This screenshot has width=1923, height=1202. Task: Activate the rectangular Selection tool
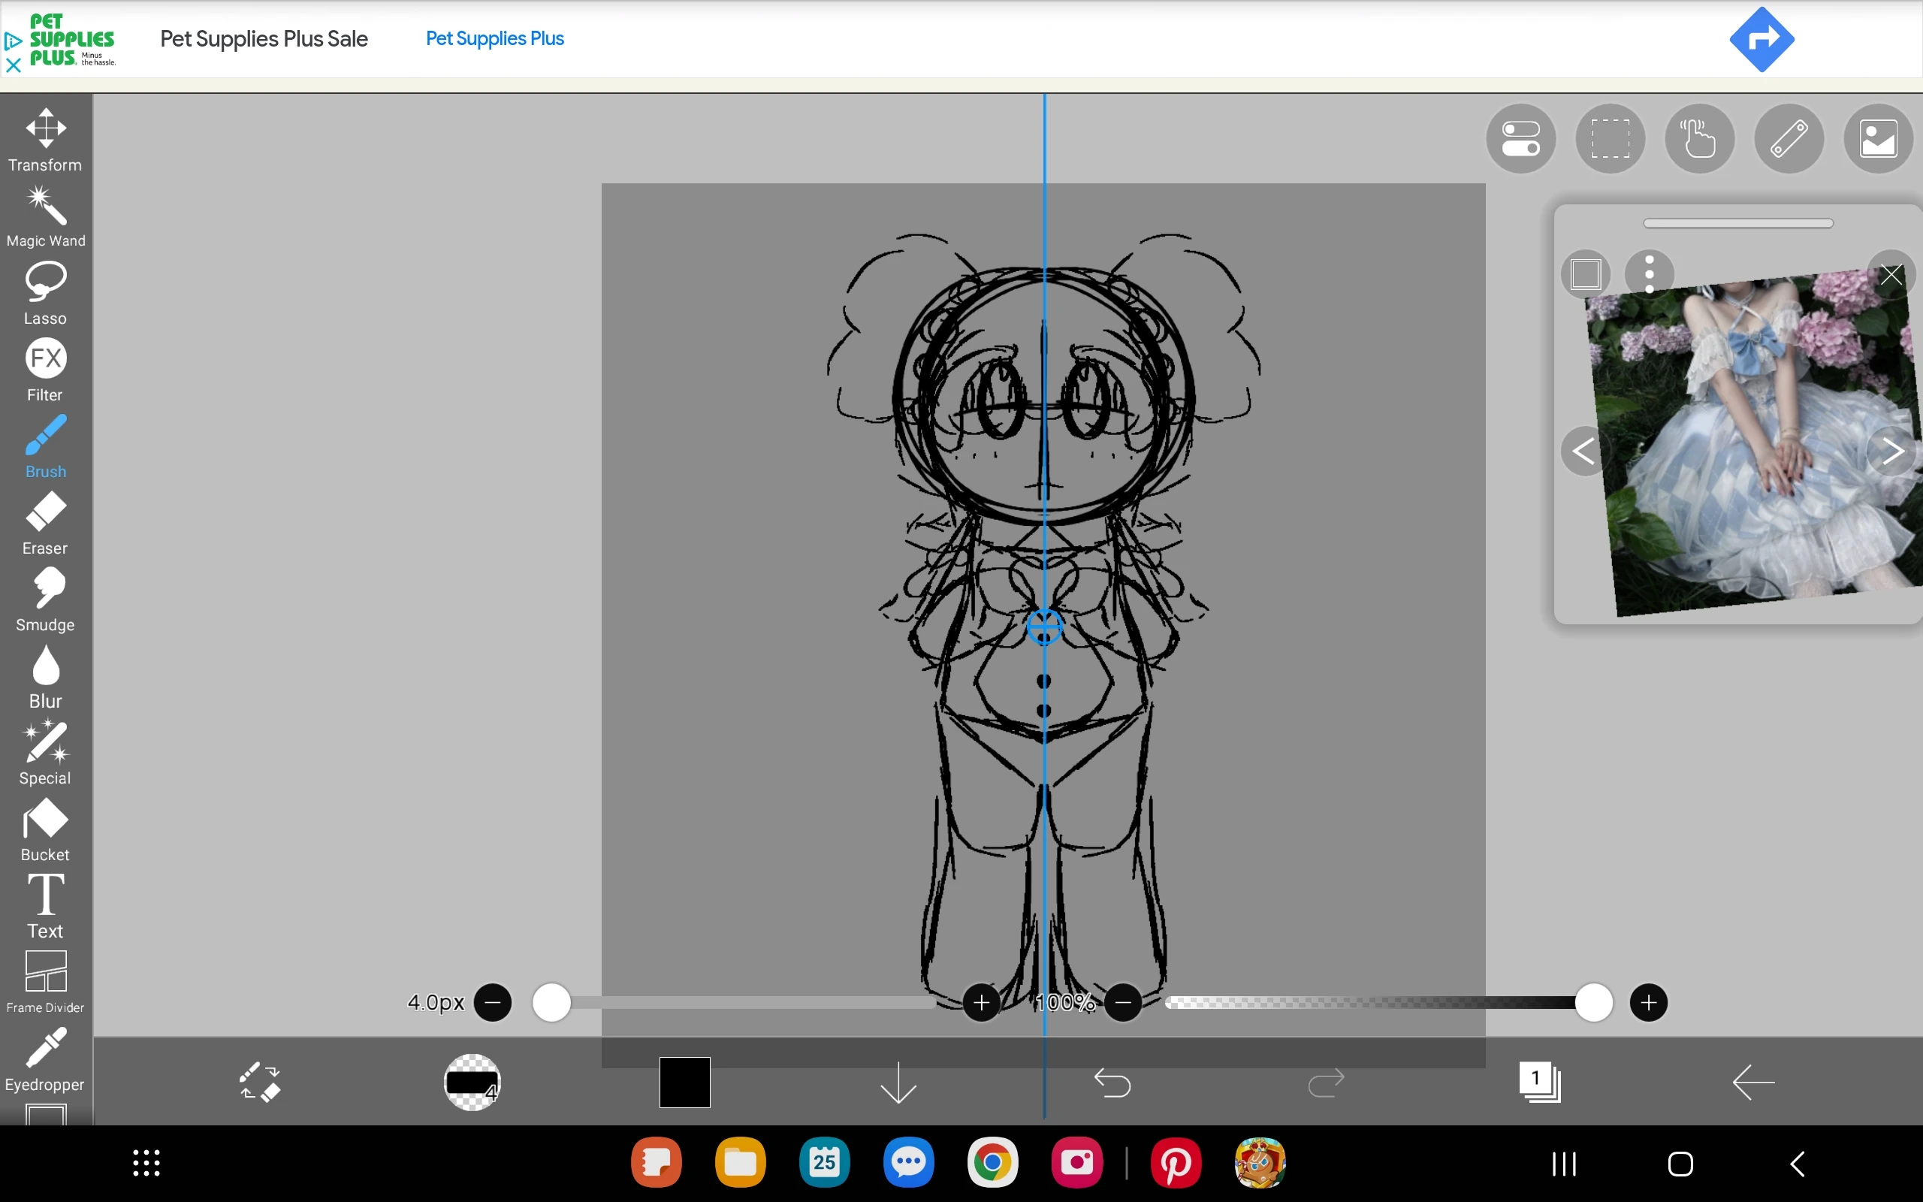[1610, 138]
